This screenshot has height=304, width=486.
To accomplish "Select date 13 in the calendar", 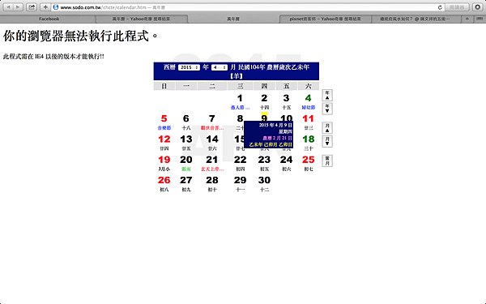I will pyautogui.click(x=186, y=139).
